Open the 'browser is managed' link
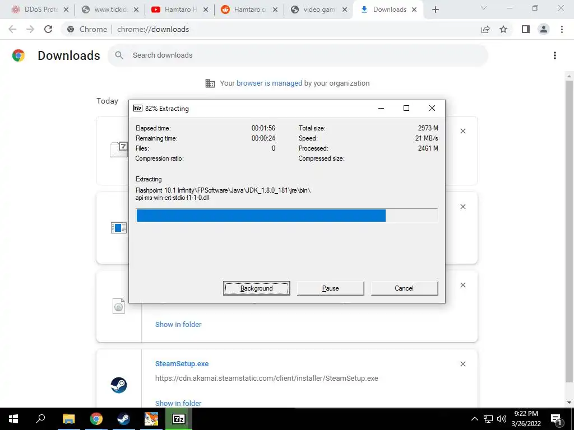The height and width of the screenshot is (430, 574). [269, 83]
